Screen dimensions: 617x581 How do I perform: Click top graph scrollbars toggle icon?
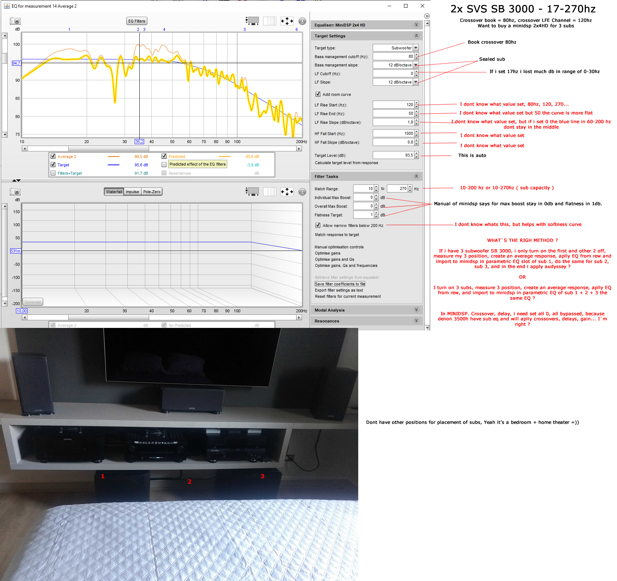(252, 21)
